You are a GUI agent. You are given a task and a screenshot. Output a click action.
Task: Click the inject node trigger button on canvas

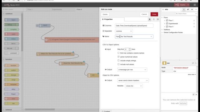(37, 26)
